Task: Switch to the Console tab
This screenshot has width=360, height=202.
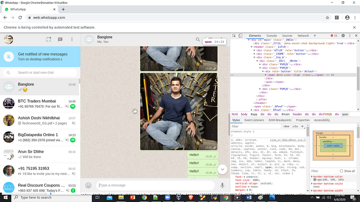Action: point(272,36)
